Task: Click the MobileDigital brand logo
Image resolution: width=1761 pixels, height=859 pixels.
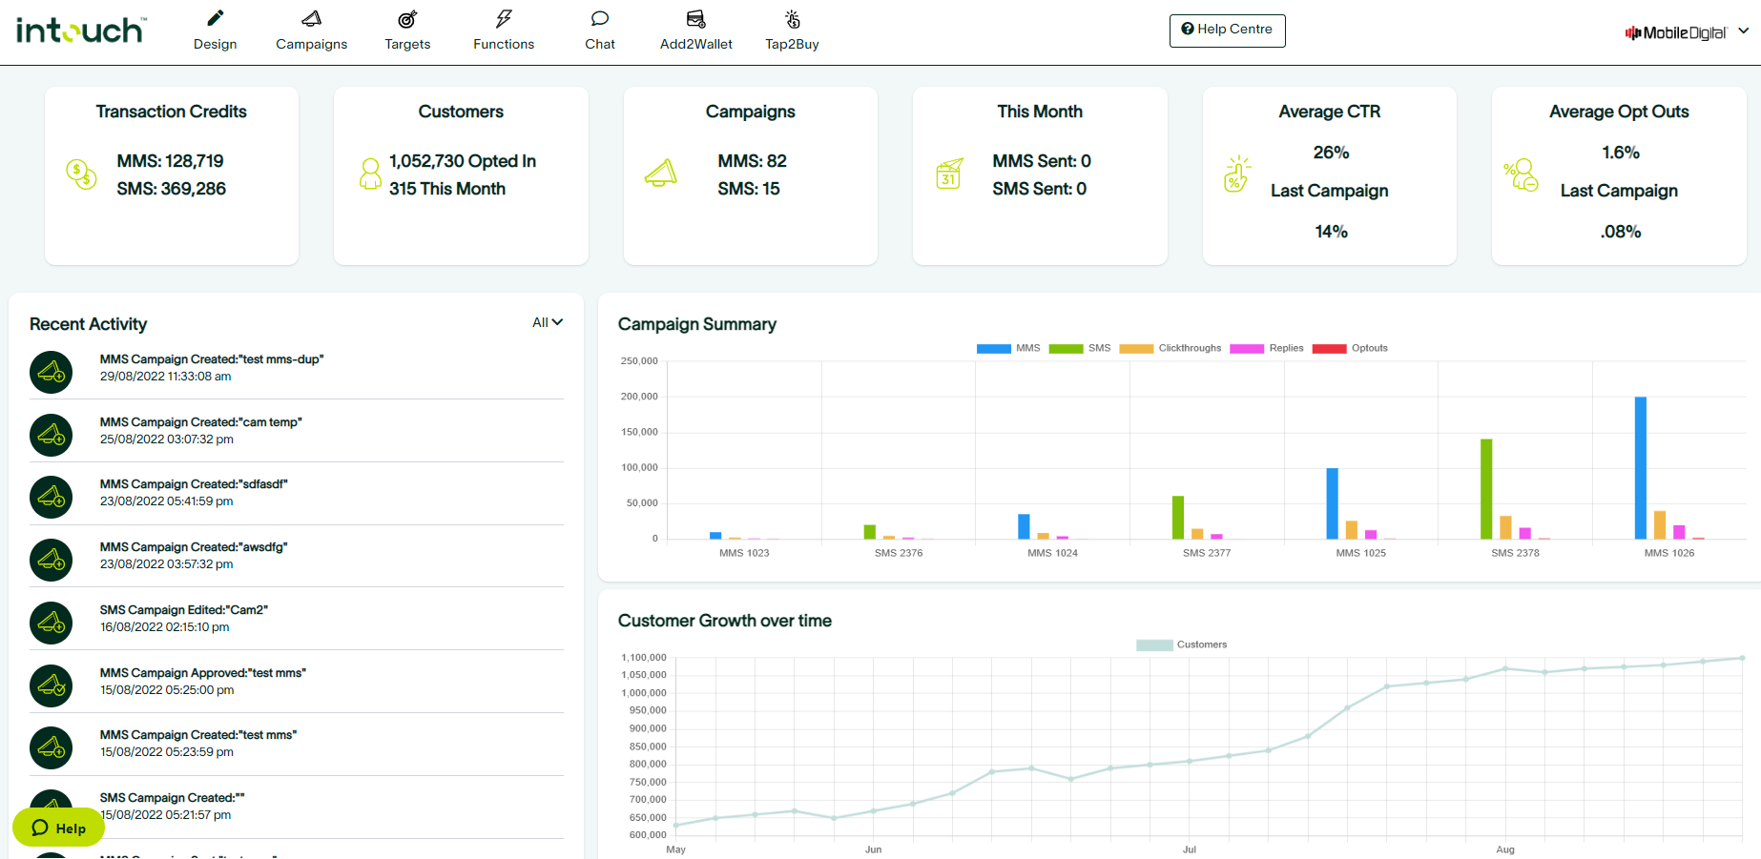Action: pyautogui.click(x=1676, y=32)
